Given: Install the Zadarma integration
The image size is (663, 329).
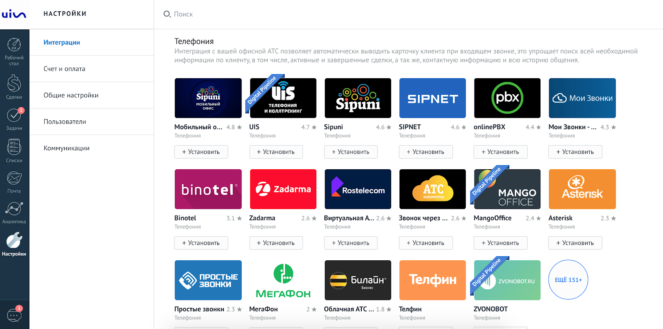Looking at the screenshot, I should tap(276, 243).
